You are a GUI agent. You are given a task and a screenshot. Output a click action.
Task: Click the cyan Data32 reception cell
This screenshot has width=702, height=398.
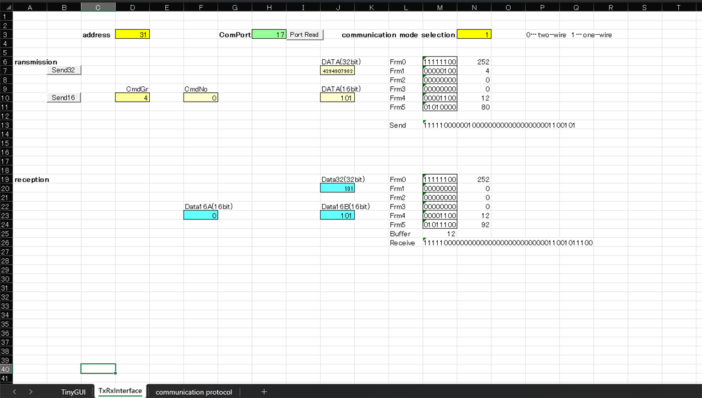pos(337,188)
